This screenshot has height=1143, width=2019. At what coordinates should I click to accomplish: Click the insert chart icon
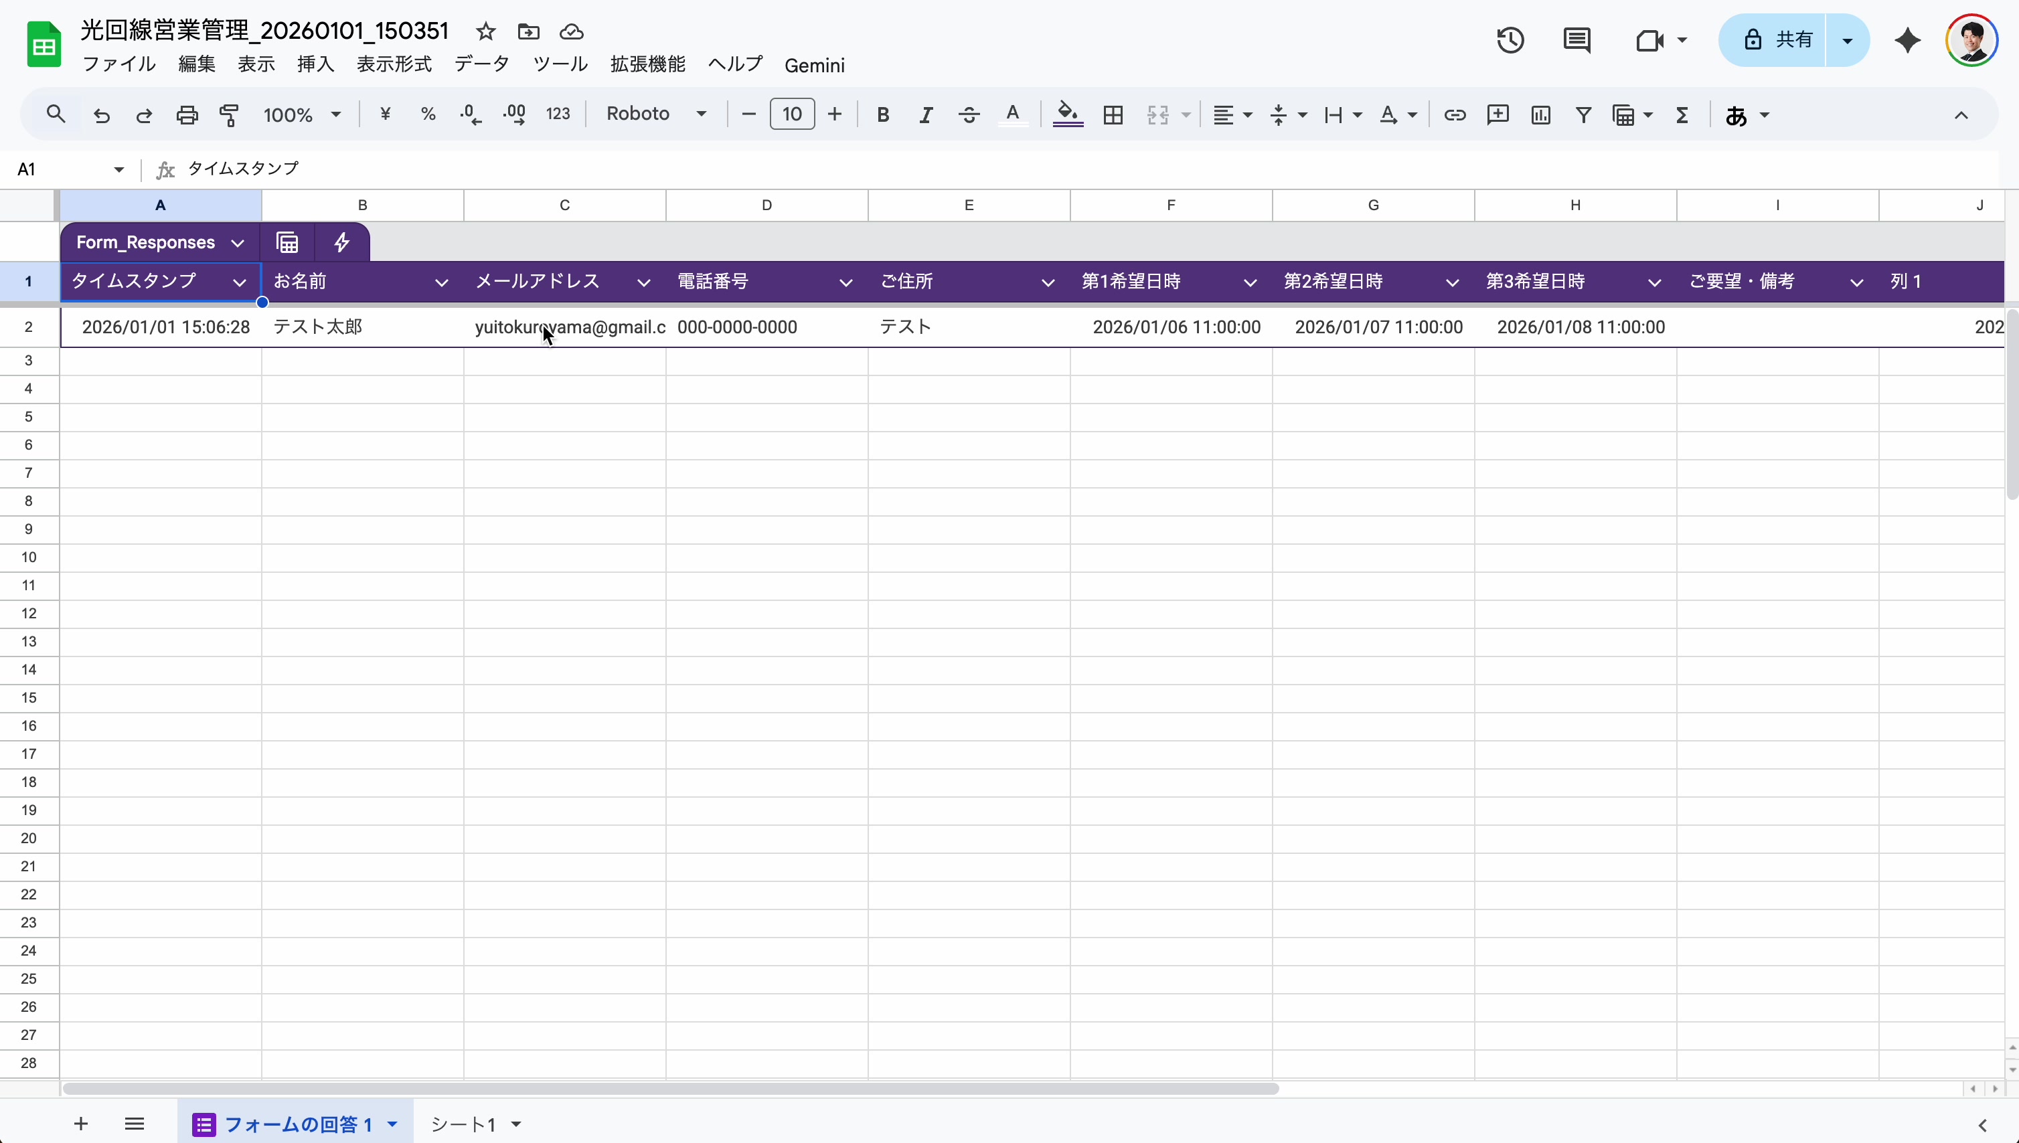(1541, 115)
